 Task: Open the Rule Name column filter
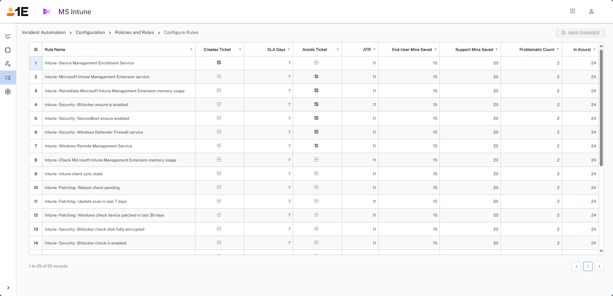pos(191,49)
